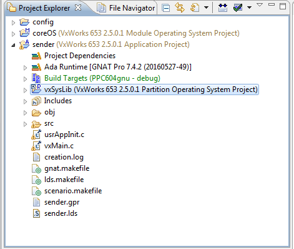This screenshot has height=249, width=294.
Task: Click the sender.lds file icon
Action: click(36, 213)
